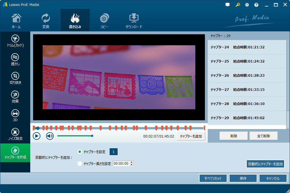Select チャプター27 row starting 01:33:15
290x193 pixels.
(247, 90)
